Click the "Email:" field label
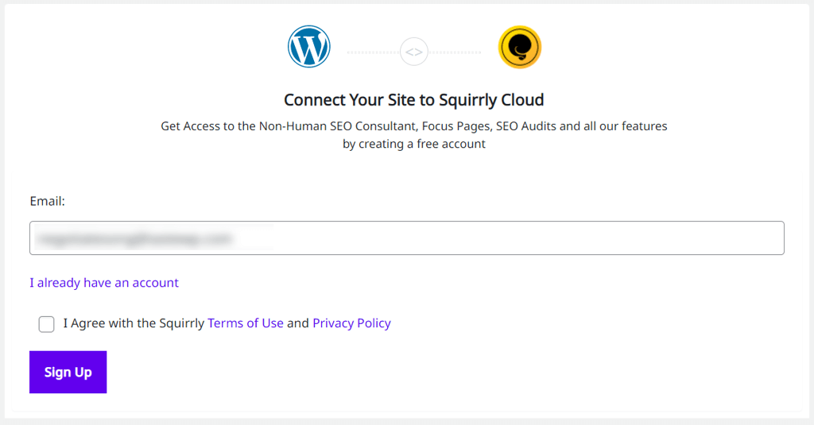Screen dimensions: 814x425 (x=47, y=201)
